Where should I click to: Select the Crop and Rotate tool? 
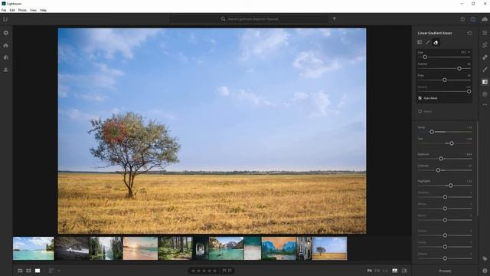(x=485, y=45)
